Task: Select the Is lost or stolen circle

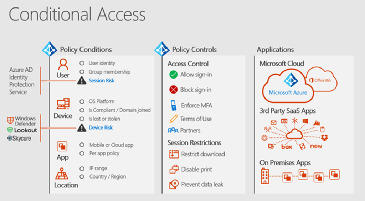Action: point(82,119)
